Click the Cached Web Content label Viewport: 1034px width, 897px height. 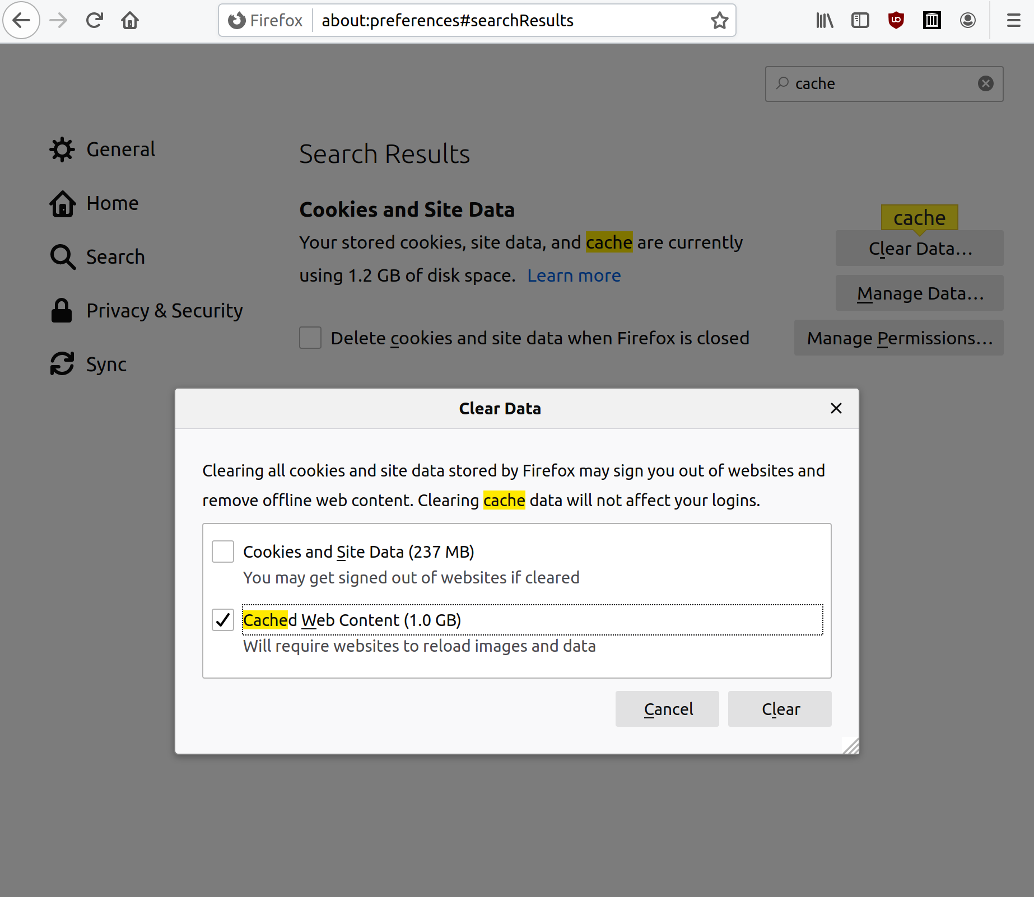click(x=352, y=620)
